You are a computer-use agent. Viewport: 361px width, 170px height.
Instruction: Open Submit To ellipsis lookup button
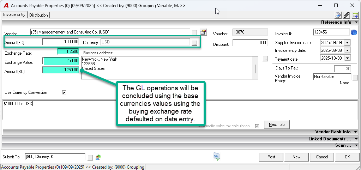(x=90, y=158)
